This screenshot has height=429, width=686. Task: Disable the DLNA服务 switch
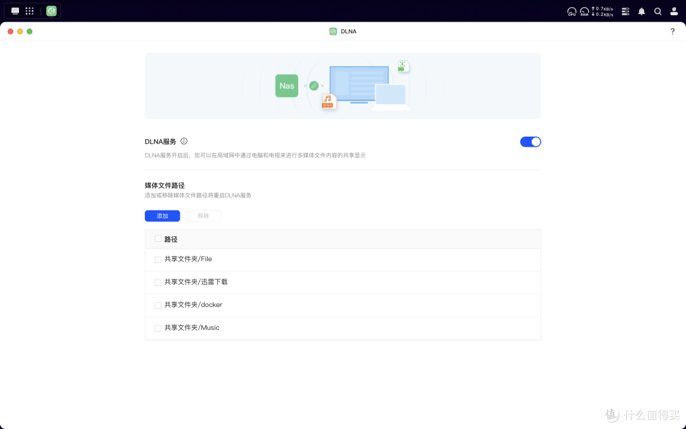[530, 142]
